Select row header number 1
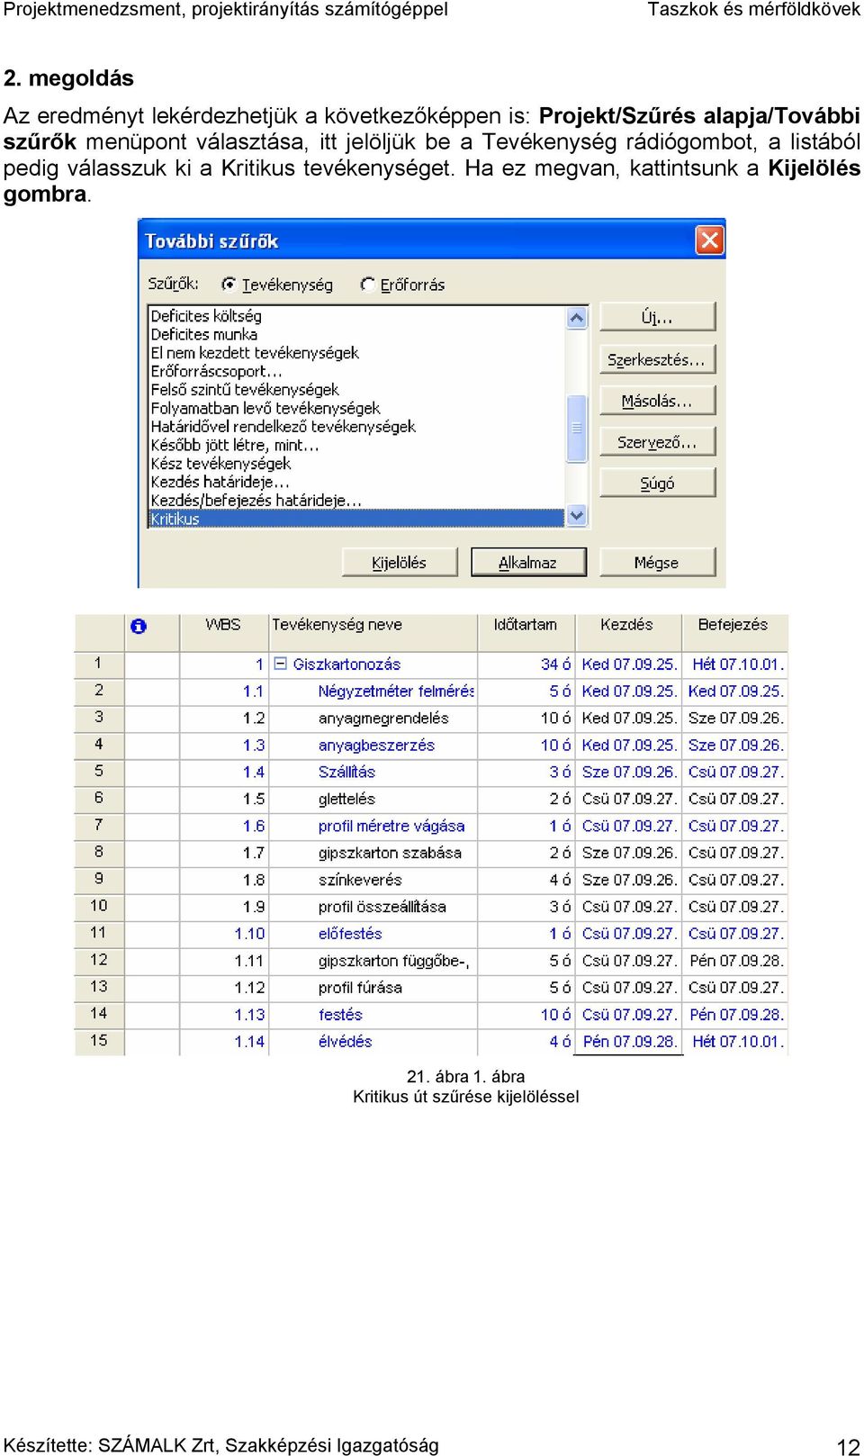864x1456 pixels. click(x=99, y=664)
